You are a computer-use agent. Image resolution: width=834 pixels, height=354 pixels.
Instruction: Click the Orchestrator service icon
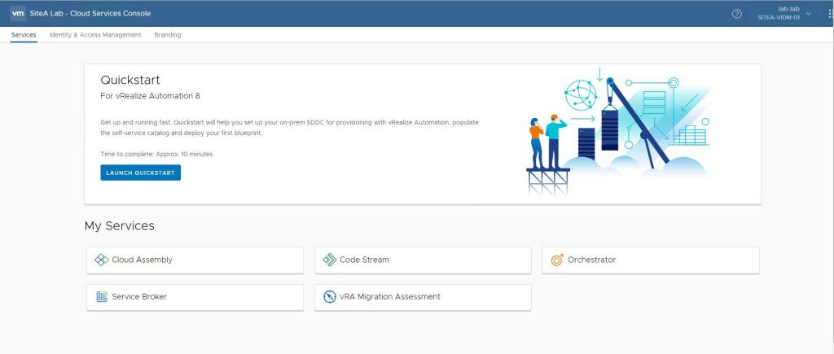(x=557, y=260)
